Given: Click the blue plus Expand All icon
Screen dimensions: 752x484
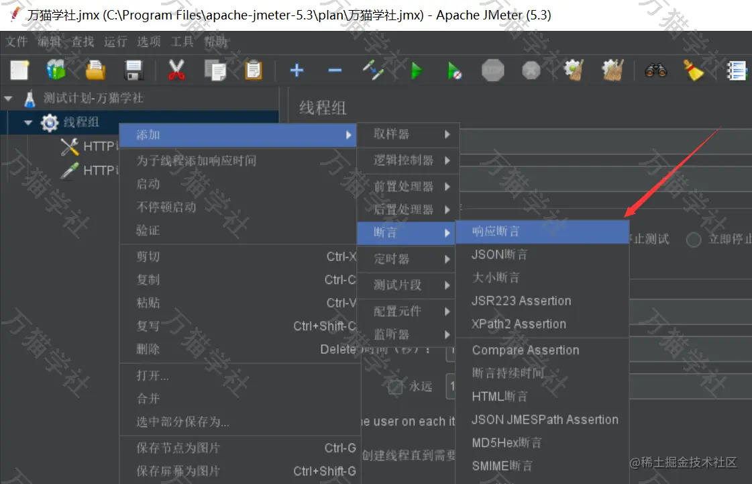Looking at the screenshot, I should [x=297, y=70].
